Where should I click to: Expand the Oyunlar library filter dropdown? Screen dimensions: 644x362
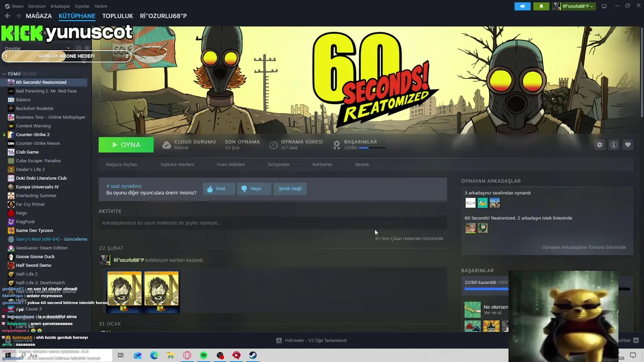pos(38,48)
